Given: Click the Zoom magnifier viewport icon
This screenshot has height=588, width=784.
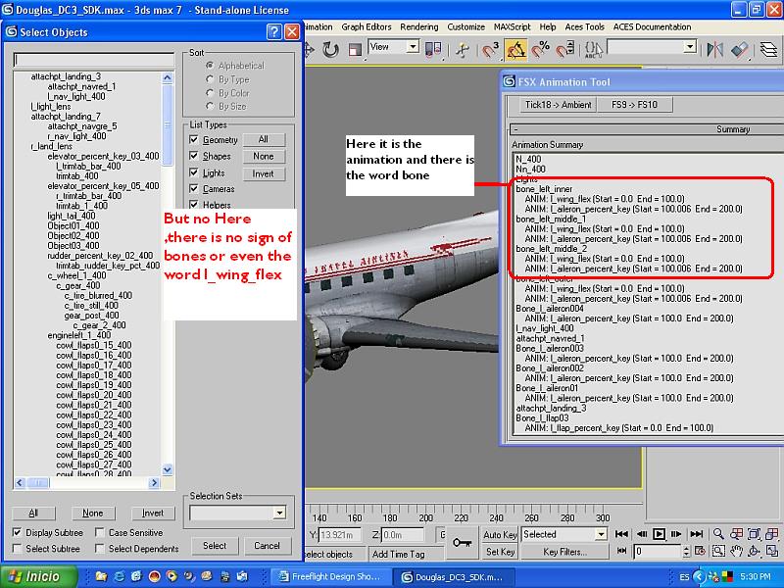Looking at the screenshot, I should click(x=718, y=534).
